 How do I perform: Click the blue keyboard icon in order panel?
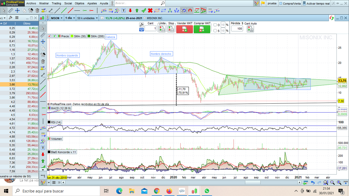142,29
